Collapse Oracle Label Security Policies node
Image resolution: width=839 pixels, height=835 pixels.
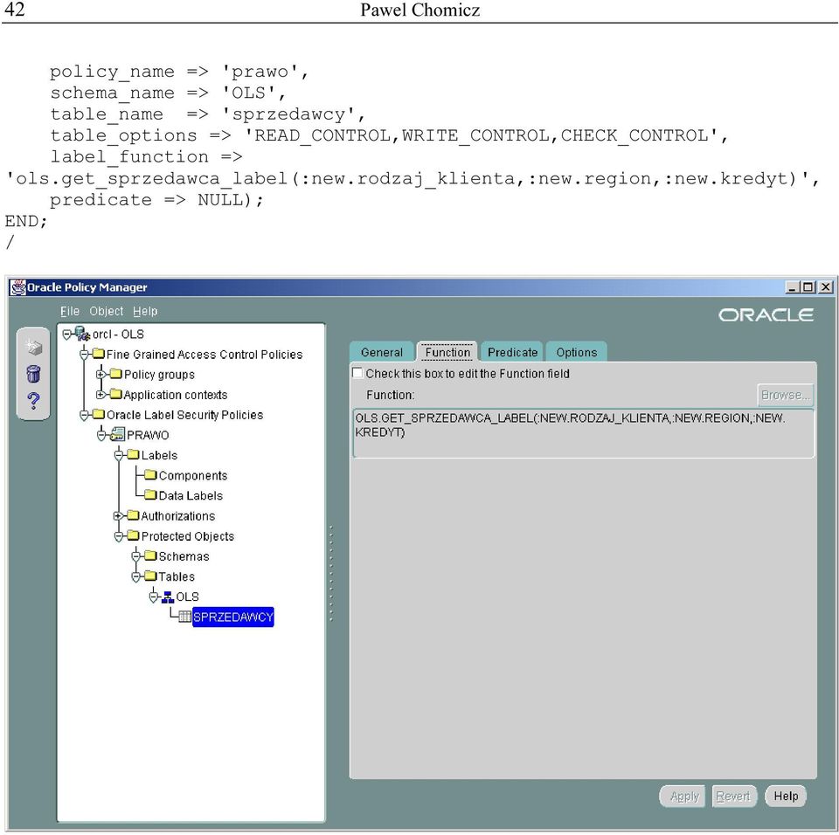pyautogui.click(x=84, y=415)
